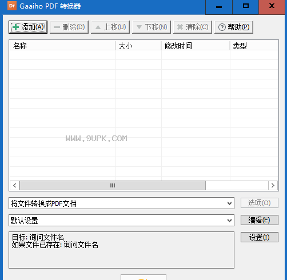The width and height of the screenshot is (287, 280).
Task: Click the 下移(N) move down button
Action: [152, 27]
